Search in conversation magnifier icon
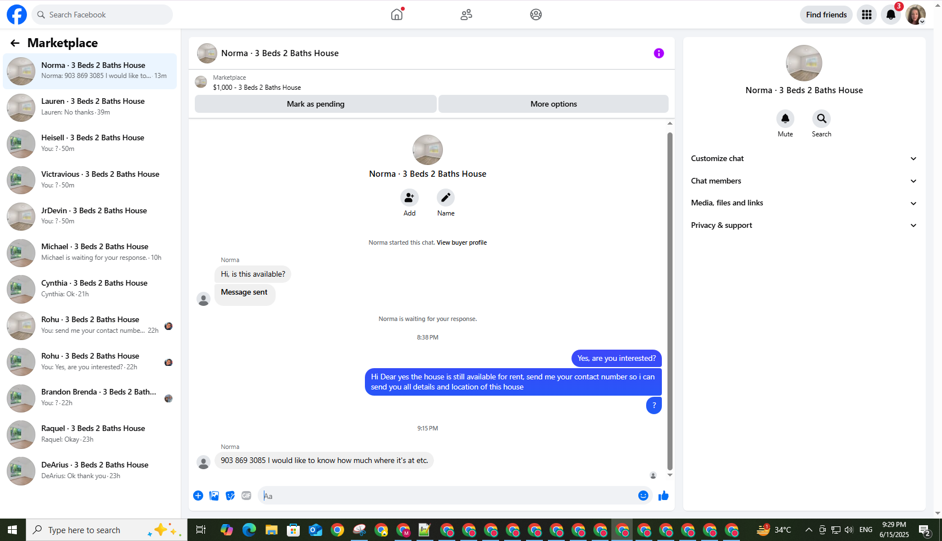Screen dimensions: 942x541 click(x=821, y=118)
